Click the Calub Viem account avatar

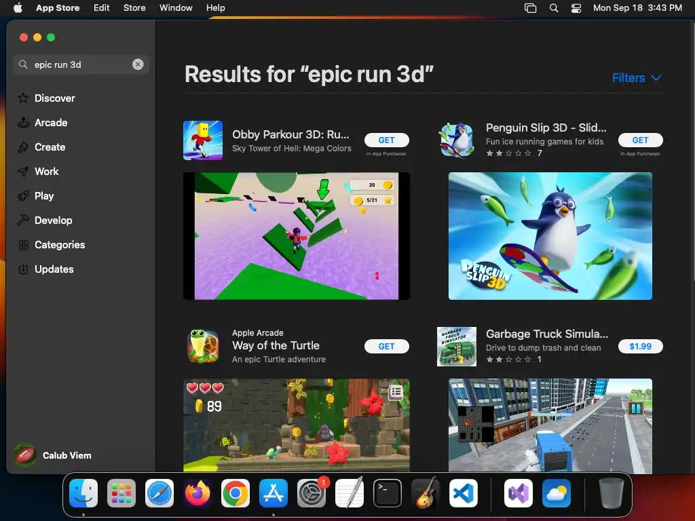(x=25, y=455)
